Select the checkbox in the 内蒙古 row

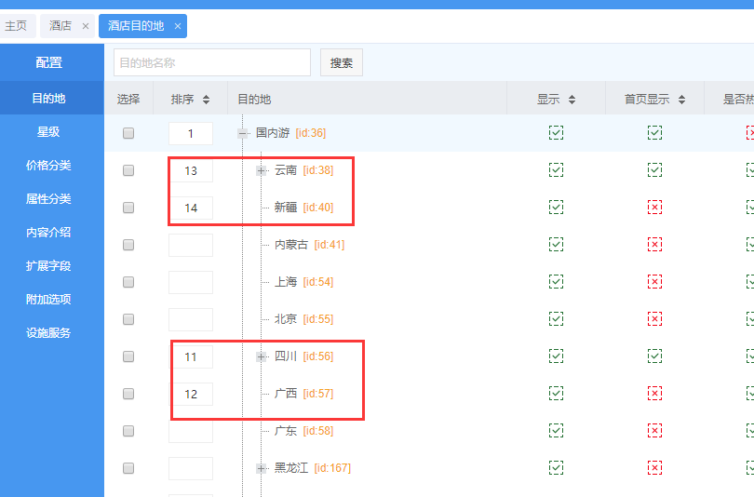(x=128, y=245)
